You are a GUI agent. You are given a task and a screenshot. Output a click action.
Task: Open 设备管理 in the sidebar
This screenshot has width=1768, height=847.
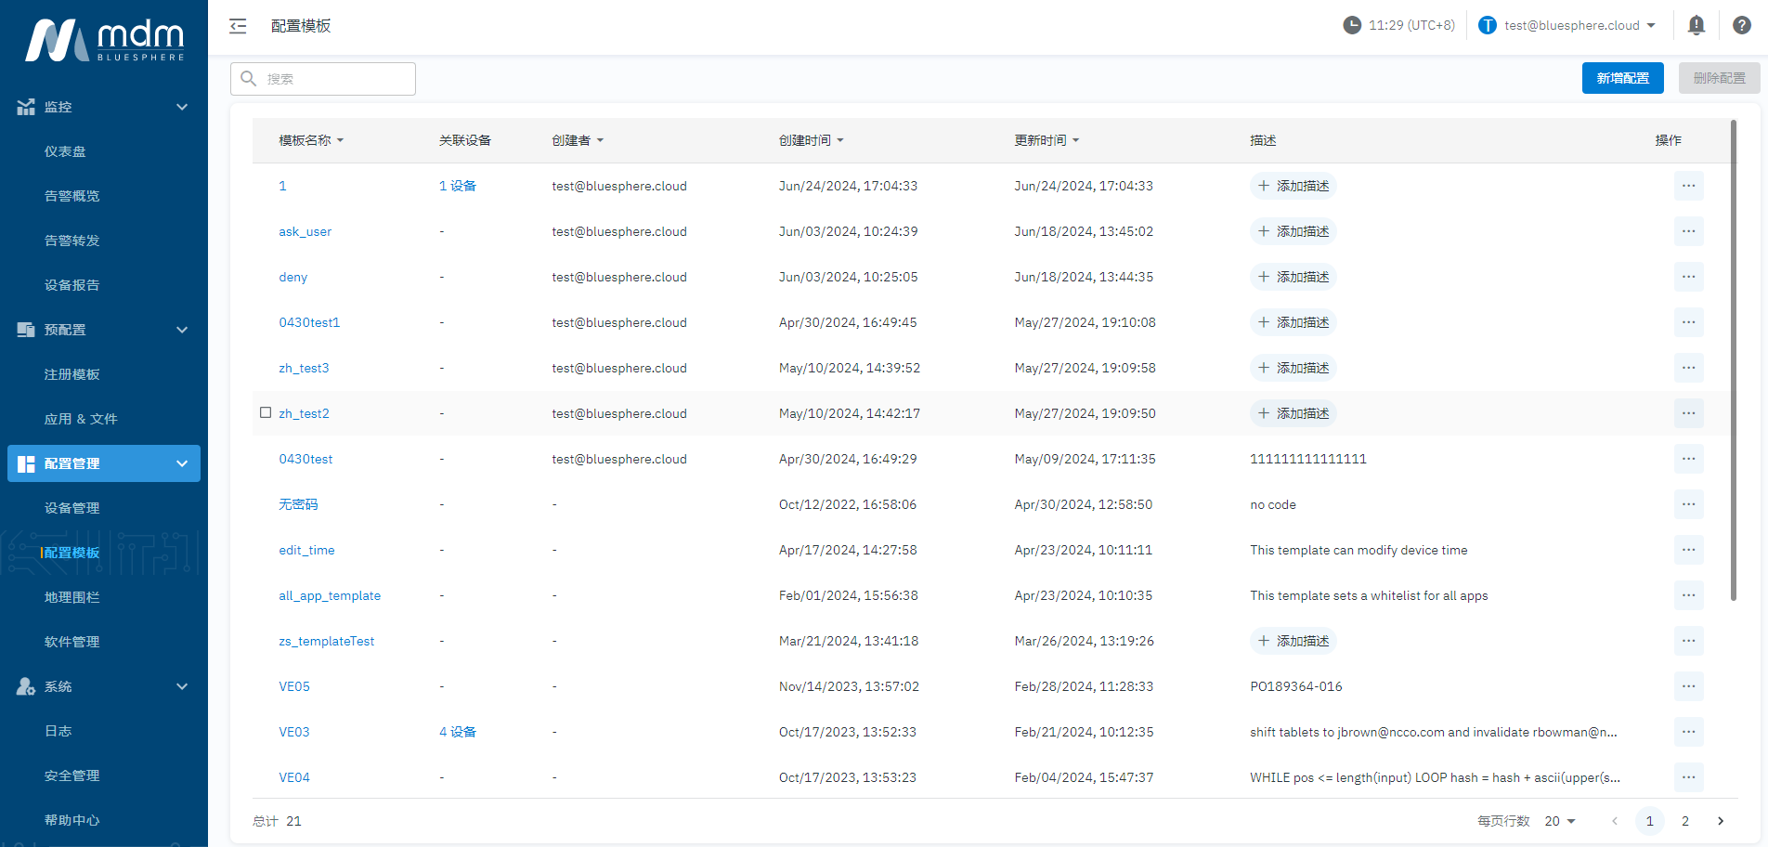pos(71,508)
